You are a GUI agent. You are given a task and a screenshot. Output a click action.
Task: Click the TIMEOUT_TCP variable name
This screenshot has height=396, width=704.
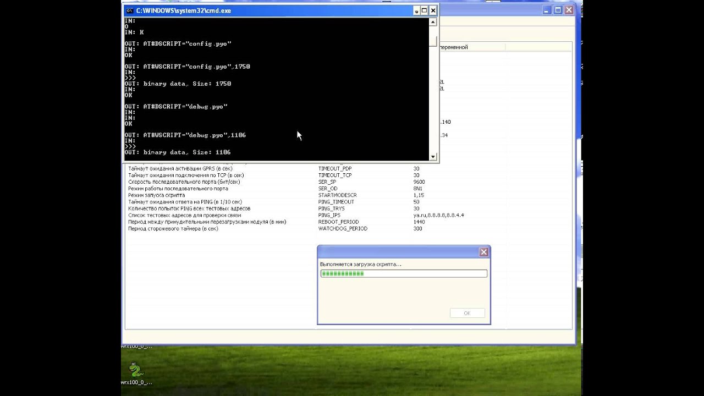tap(335, 175)
